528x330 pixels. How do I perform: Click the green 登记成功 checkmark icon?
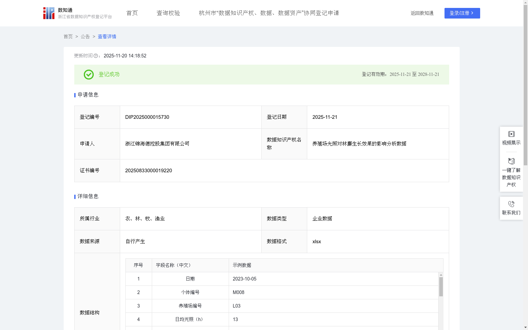[x=88, y=75]
